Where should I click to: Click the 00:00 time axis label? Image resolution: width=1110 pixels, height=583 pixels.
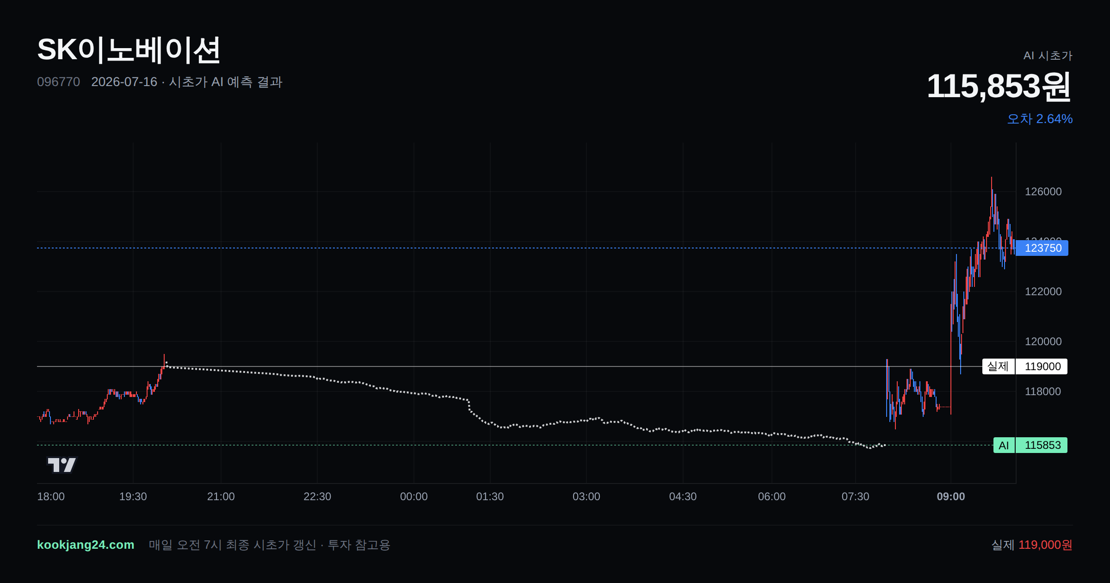413,496
